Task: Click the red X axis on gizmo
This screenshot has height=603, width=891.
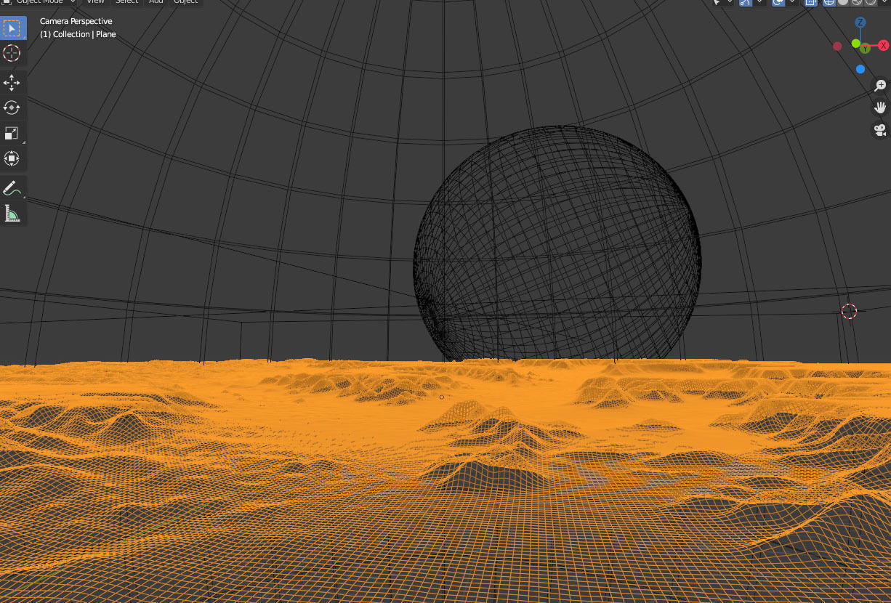Action: (x=884, y=46)
